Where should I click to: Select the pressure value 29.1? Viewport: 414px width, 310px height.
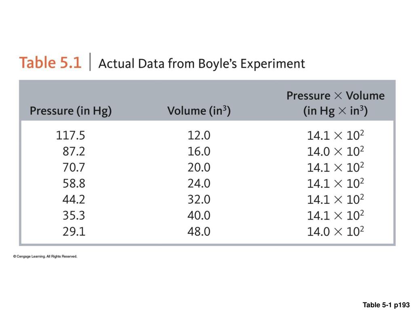pos(74,232)
